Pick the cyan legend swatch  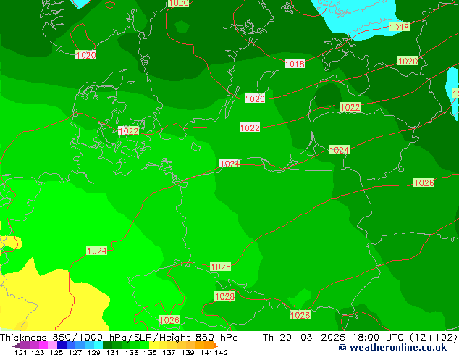[x=98, y=346]
